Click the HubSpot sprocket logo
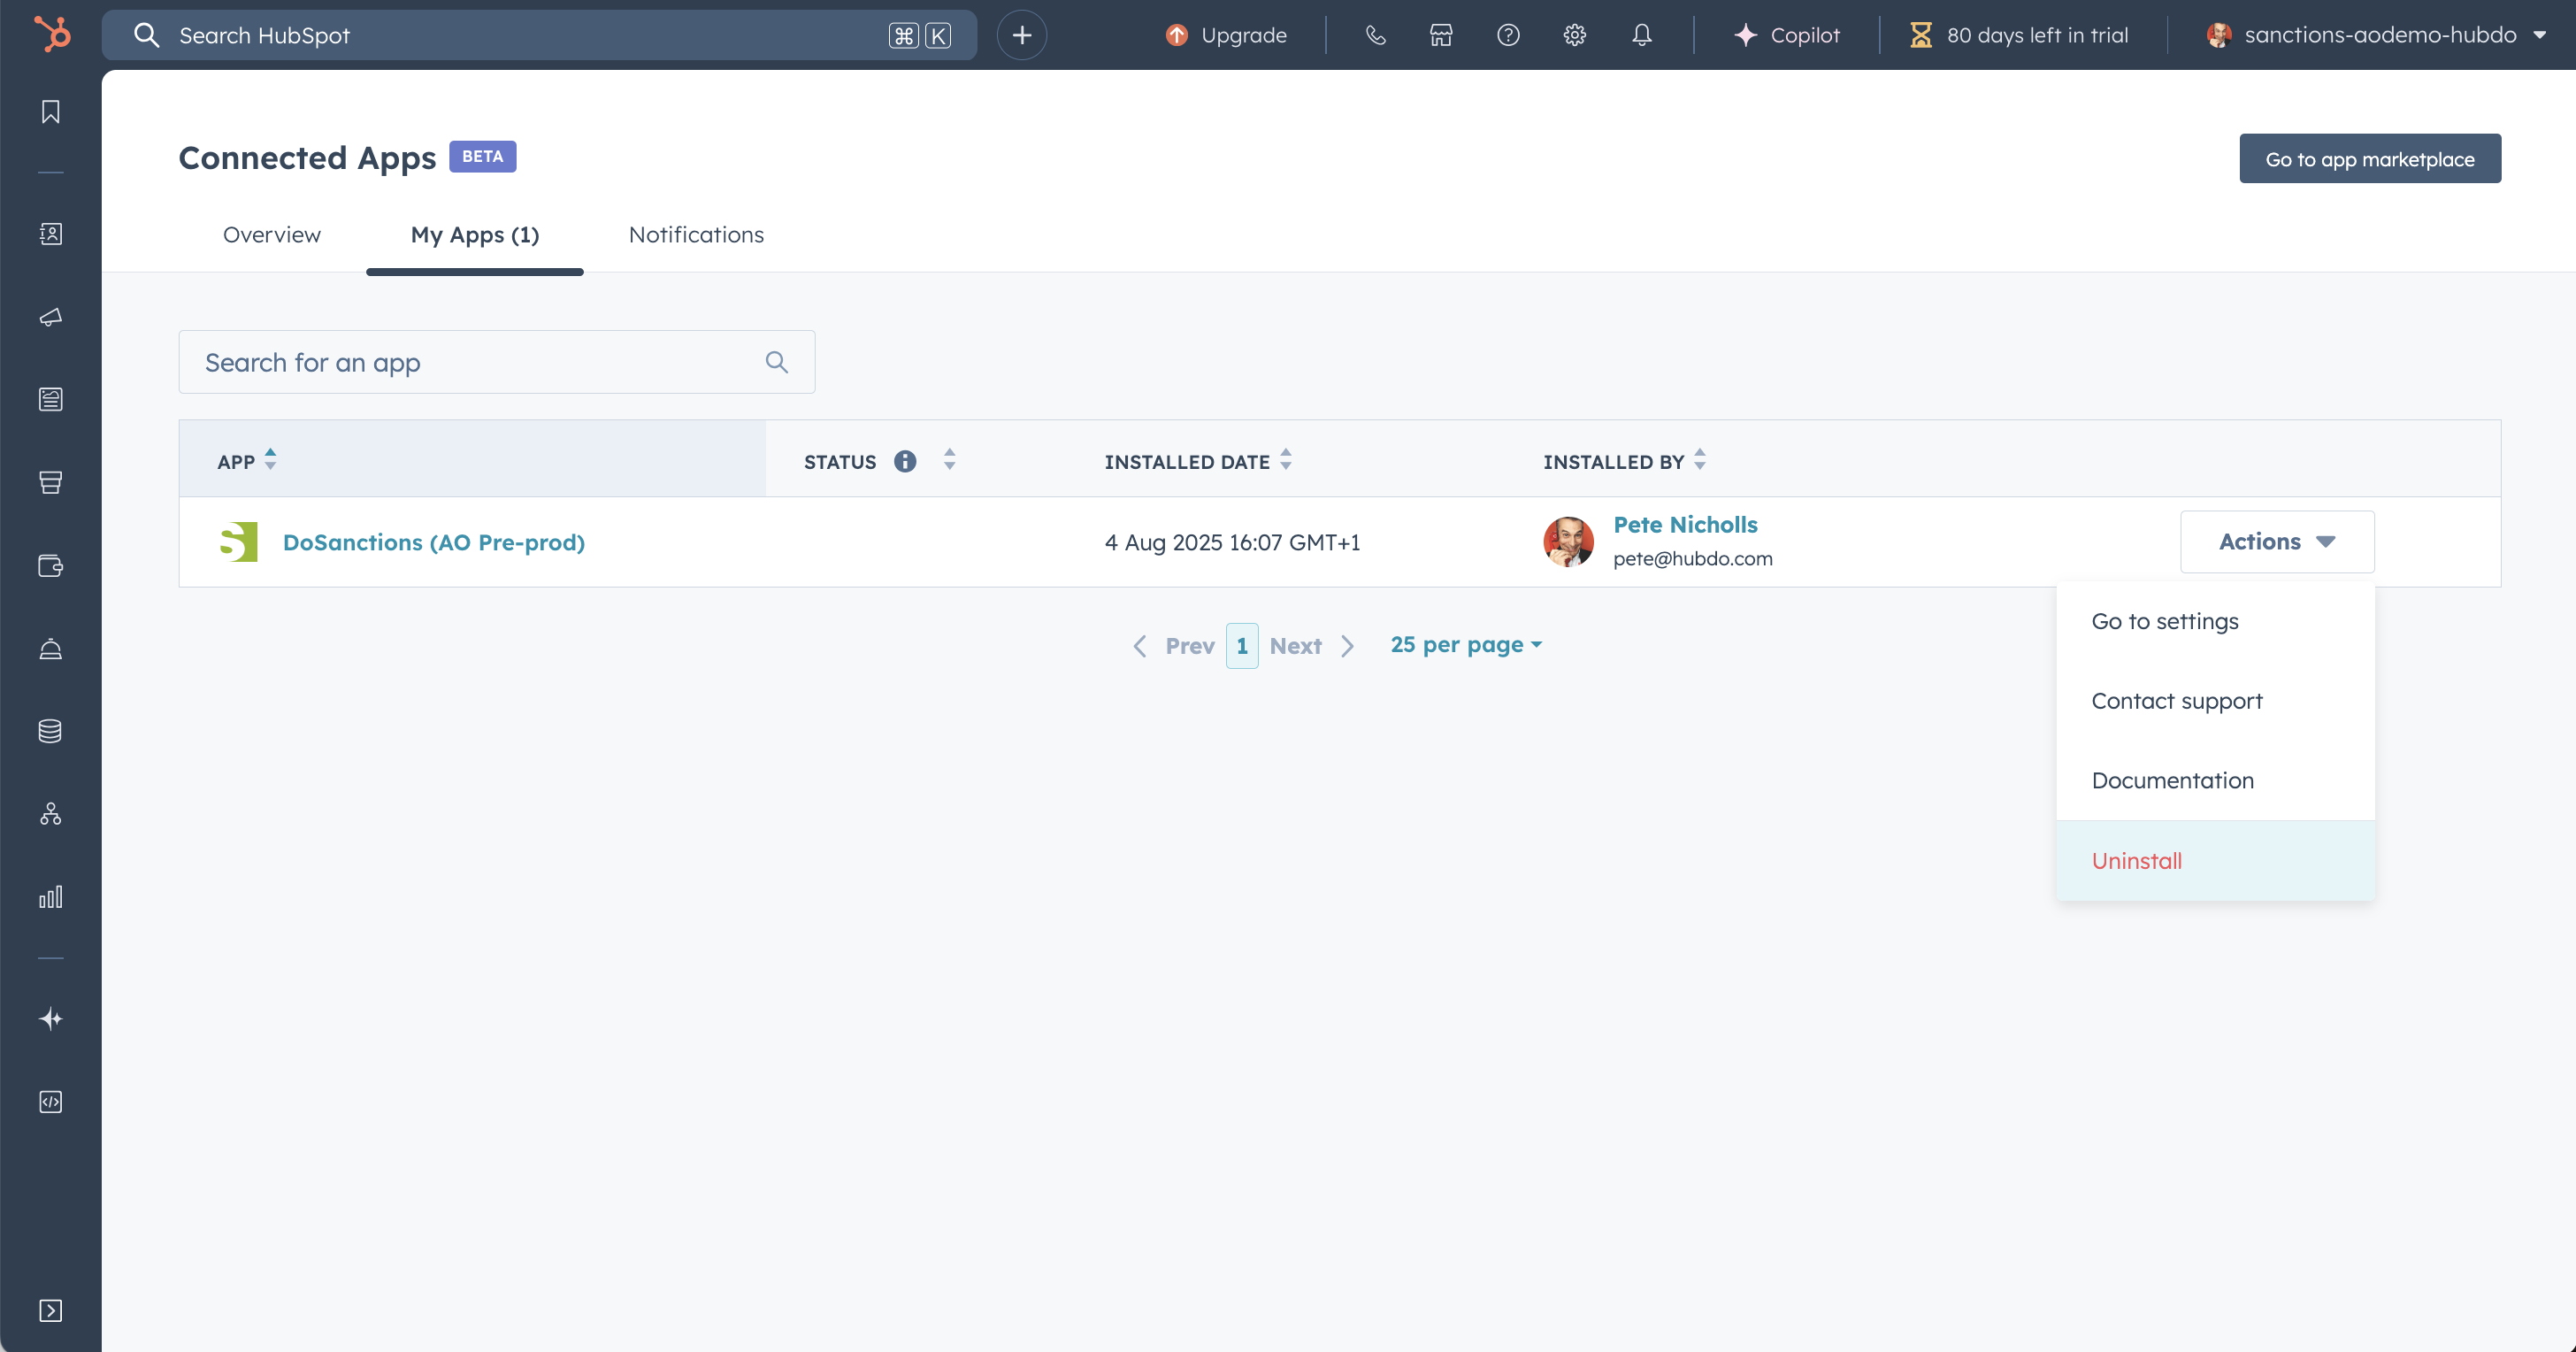Viewport: 2576px width, 1352px height. click(52, 34)
